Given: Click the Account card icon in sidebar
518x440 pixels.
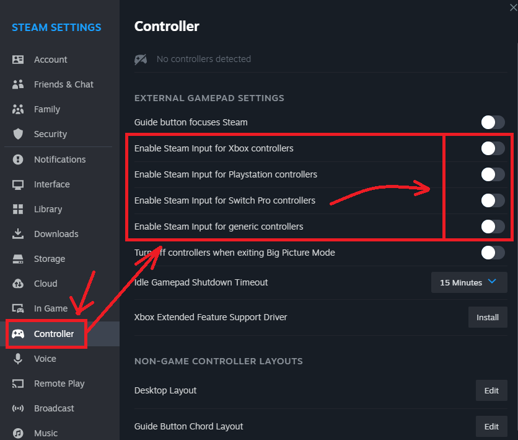Looking at the screenshot, I should pyautogui.click(x=18, y=60).
